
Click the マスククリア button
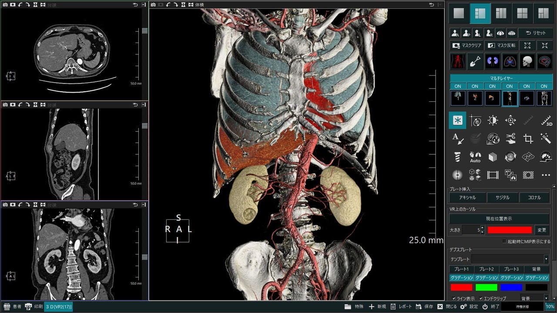[x=466, y=45]
